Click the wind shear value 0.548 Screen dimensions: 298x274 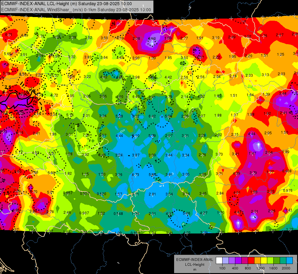coord(118,214)
